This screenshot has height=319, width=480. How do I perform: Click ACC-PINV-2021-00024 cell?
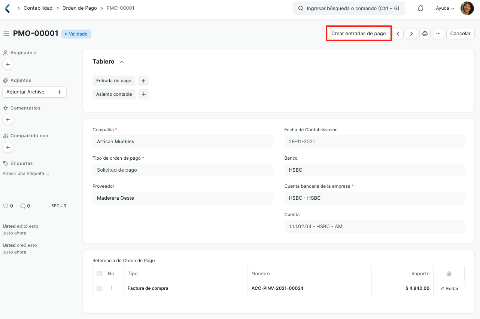[x=310, y=289]
